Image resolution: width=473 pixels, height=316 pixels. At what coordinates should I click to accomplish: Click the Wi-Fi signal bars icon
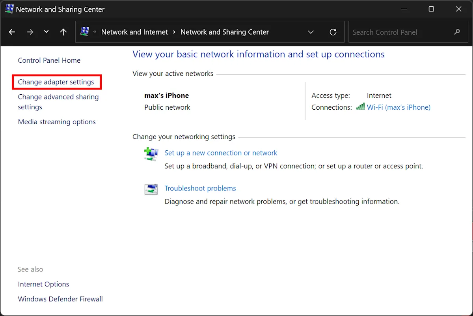click(x=360, y=107)
